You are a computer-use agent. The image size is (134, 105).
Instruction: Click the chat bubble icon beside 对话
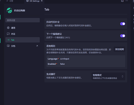[x=8, y=34]
